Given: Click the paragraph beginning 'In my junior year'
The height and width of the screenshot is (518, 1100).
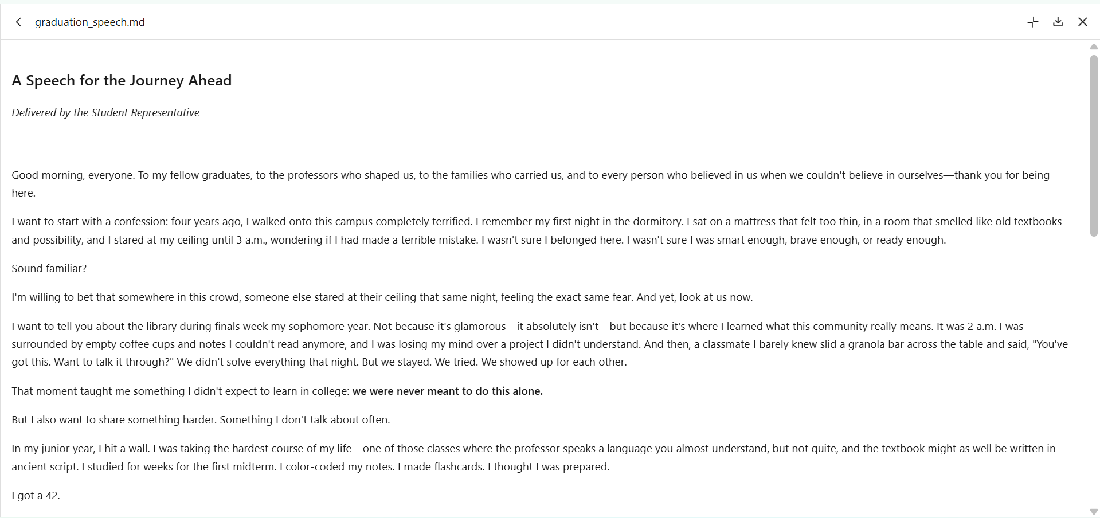Looking at the screenshot, I should [534, 457].
